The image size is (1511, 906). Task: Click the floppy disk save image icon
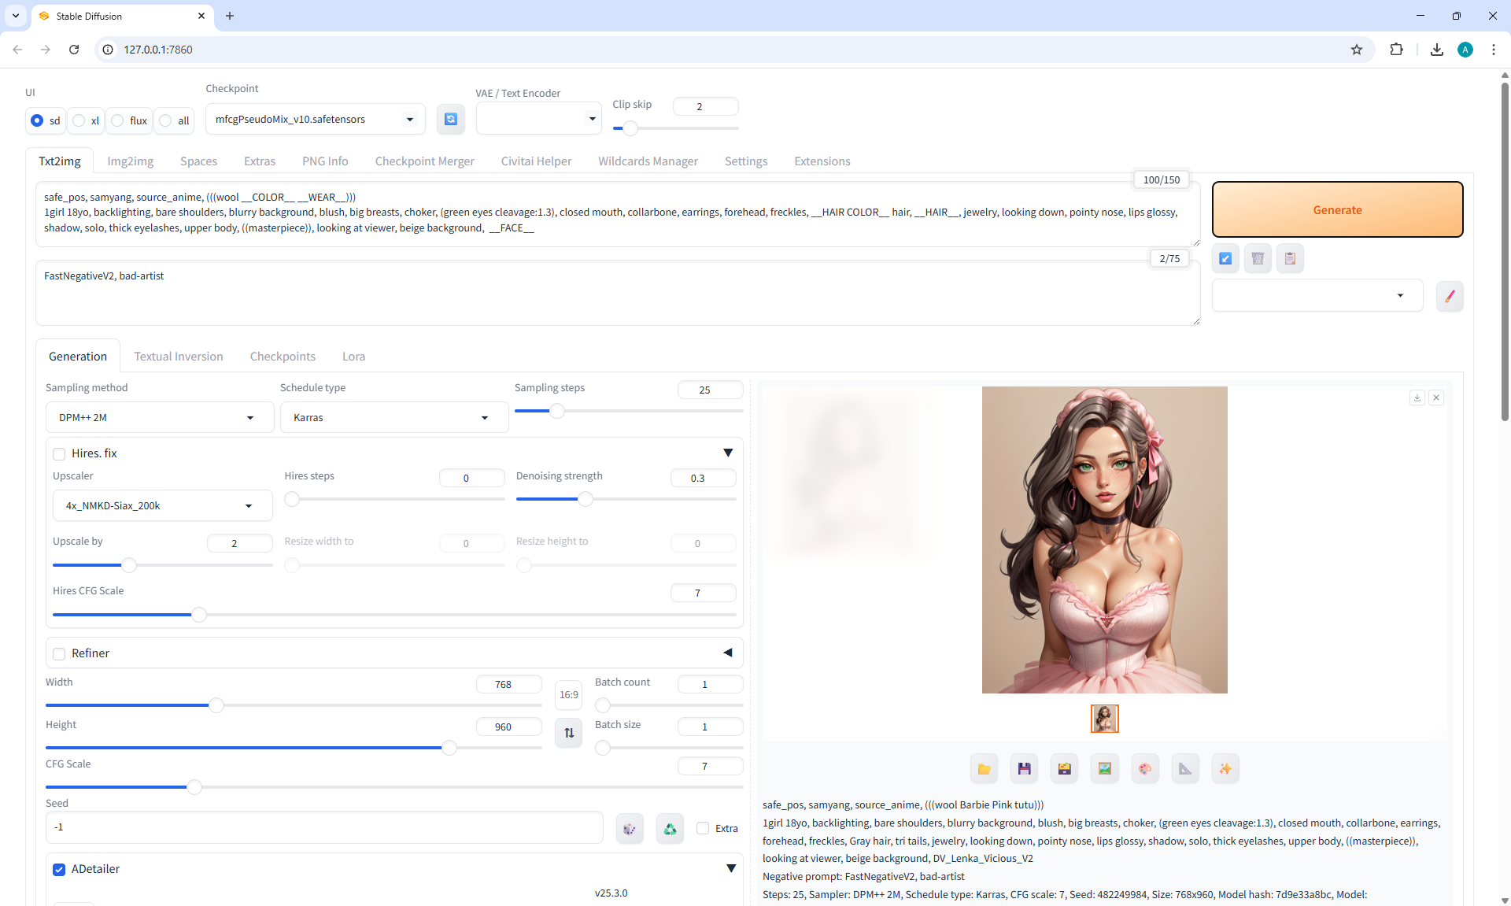1024,769
